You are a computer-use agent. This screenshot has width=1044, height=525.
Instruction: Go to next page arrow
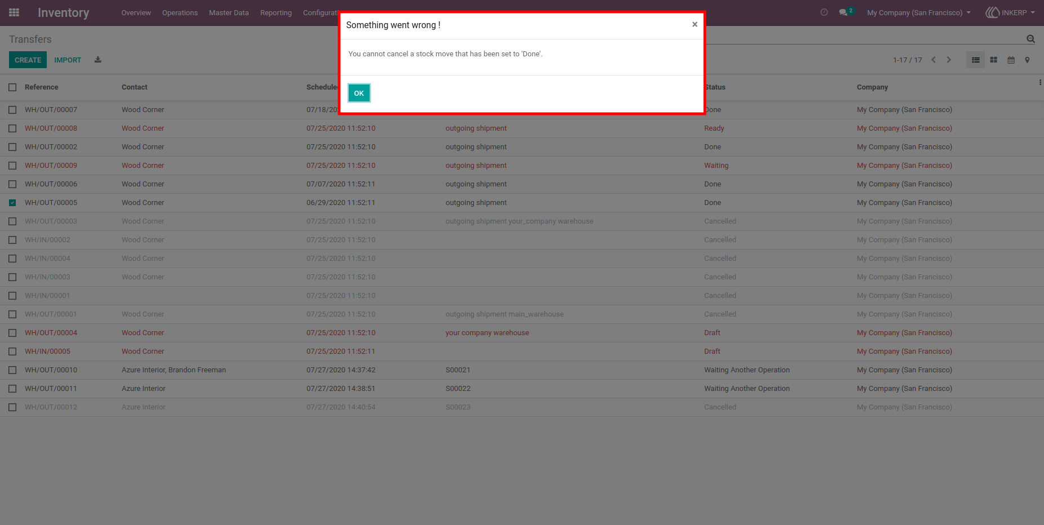(949, 60)
